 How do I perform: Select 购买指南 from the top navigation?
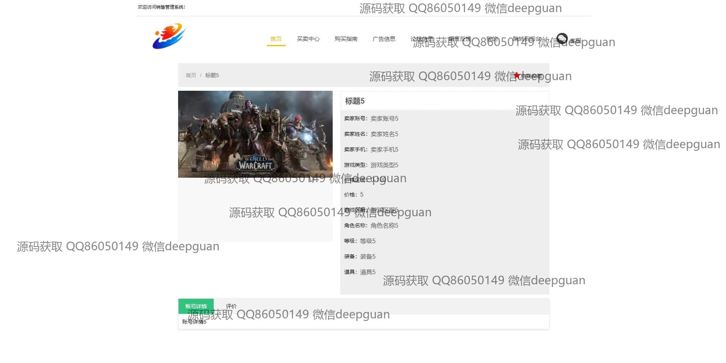point(346,39)
